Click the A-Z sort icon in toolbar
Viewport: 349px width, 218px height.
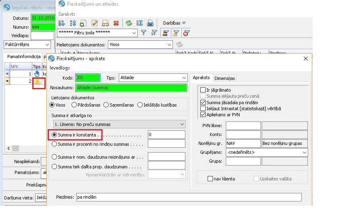[x=73, y=23]
